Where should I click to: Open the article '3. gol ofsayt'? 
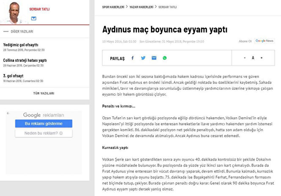14,76
